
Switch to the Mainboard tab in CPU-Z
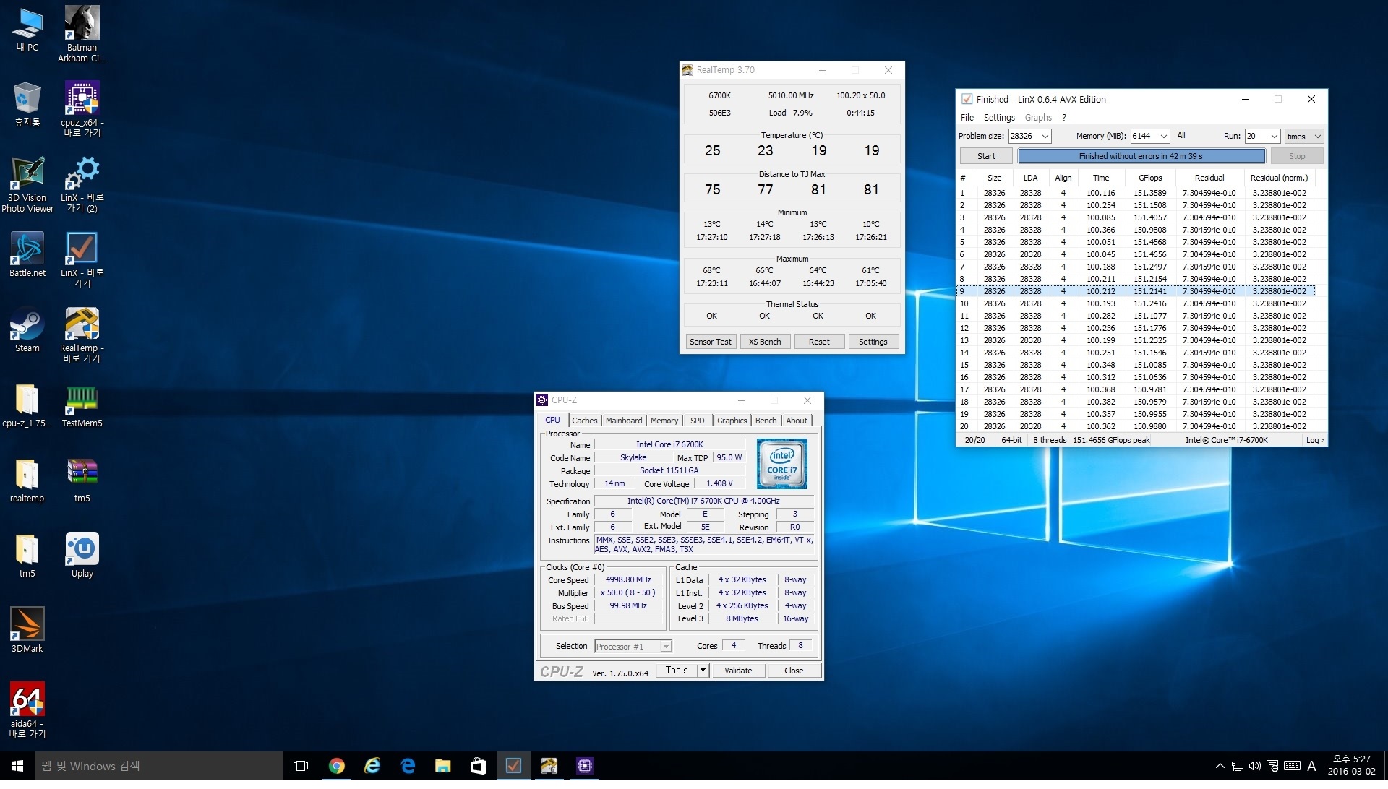(624, 421)
